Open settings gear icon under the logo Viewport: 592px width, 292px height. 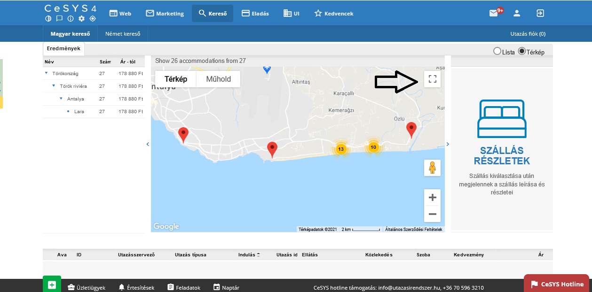coord(81,19)
